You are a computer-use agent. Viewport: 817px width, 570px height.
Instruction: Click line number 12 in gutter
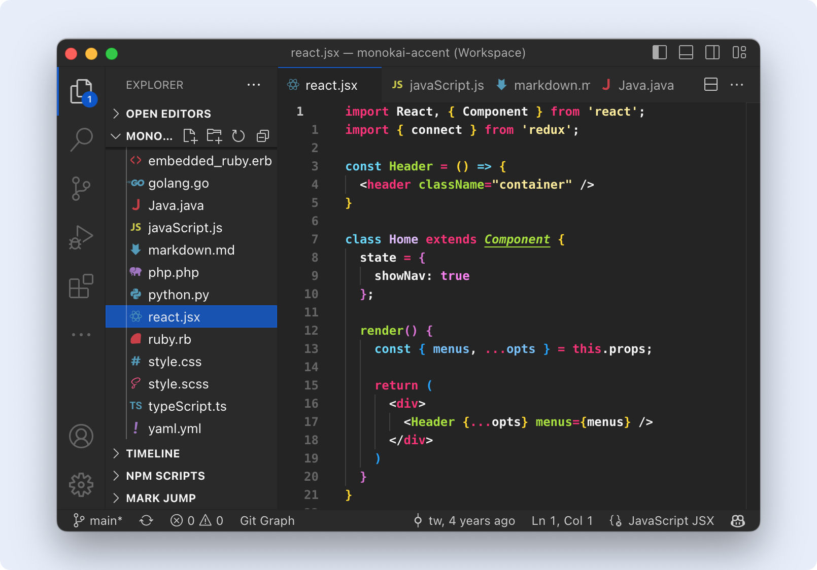tap(311, 331)
